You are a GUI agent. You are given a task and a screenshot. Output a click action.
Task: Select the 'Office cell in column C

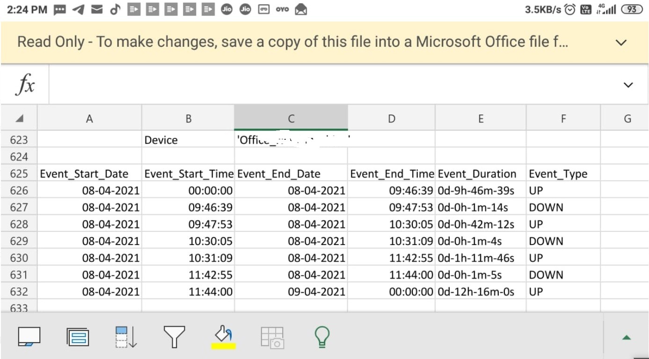[291, 140]
